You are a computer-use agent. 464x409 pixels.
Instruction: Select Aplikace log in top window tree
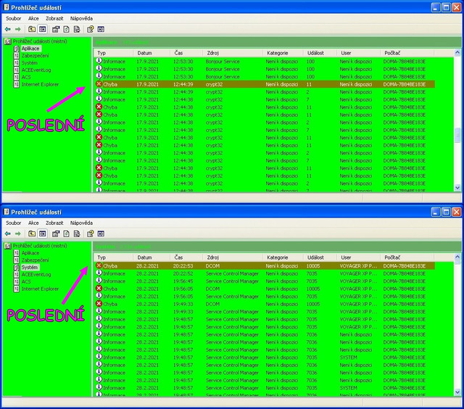pyautogui.click(x=30, y=49)
